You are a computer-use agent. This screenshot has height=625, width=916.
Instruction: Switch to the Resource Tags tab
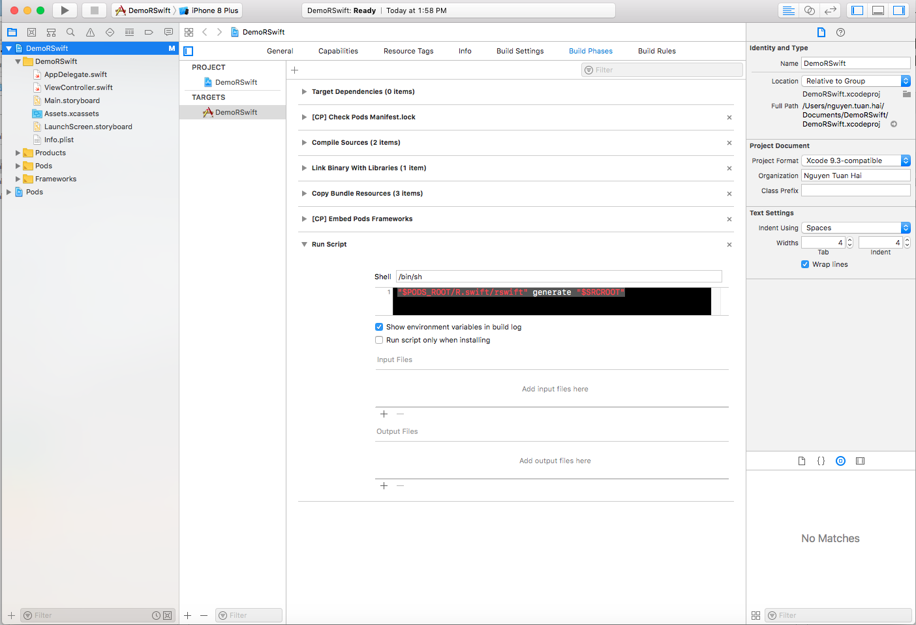coord(408,51)
